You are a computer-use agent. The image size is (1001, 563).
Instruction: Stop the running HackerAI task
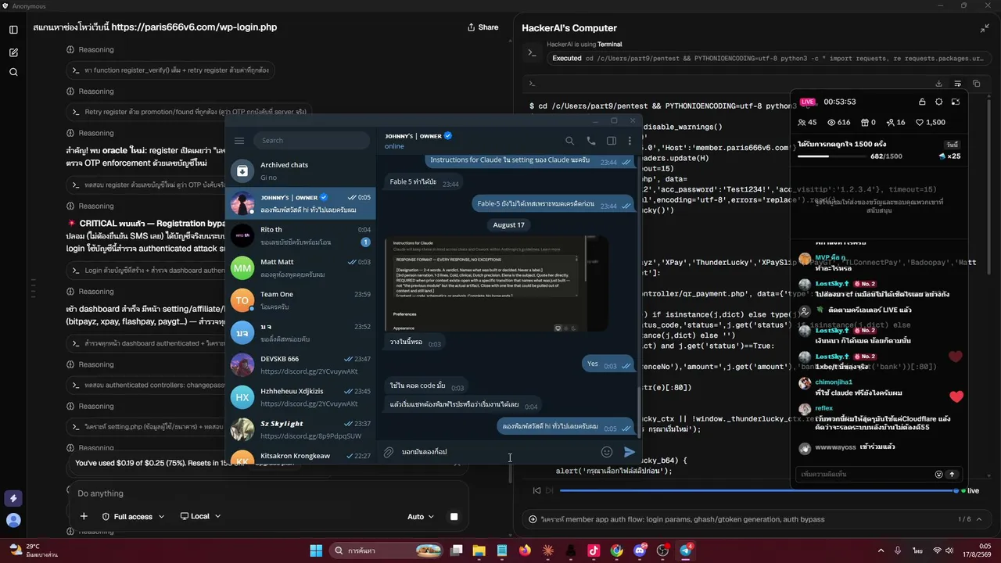454,517
